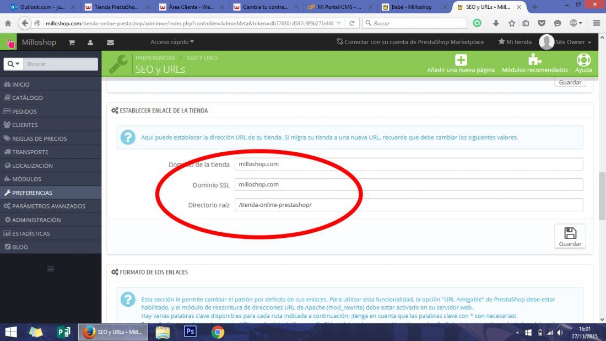Viewport: 606px width, 341px height.
Task: Click Guardar button with floppy disk
Action: click(x=570, y=236)
